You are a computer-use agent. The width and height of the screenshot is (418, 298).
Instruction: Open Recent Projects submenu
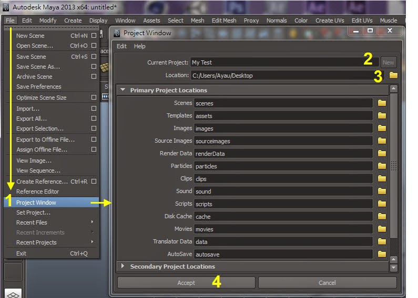(92, 242)
